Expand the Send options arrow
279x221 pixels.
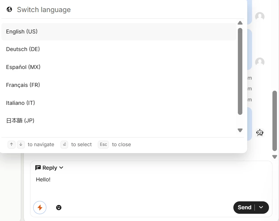261,207
